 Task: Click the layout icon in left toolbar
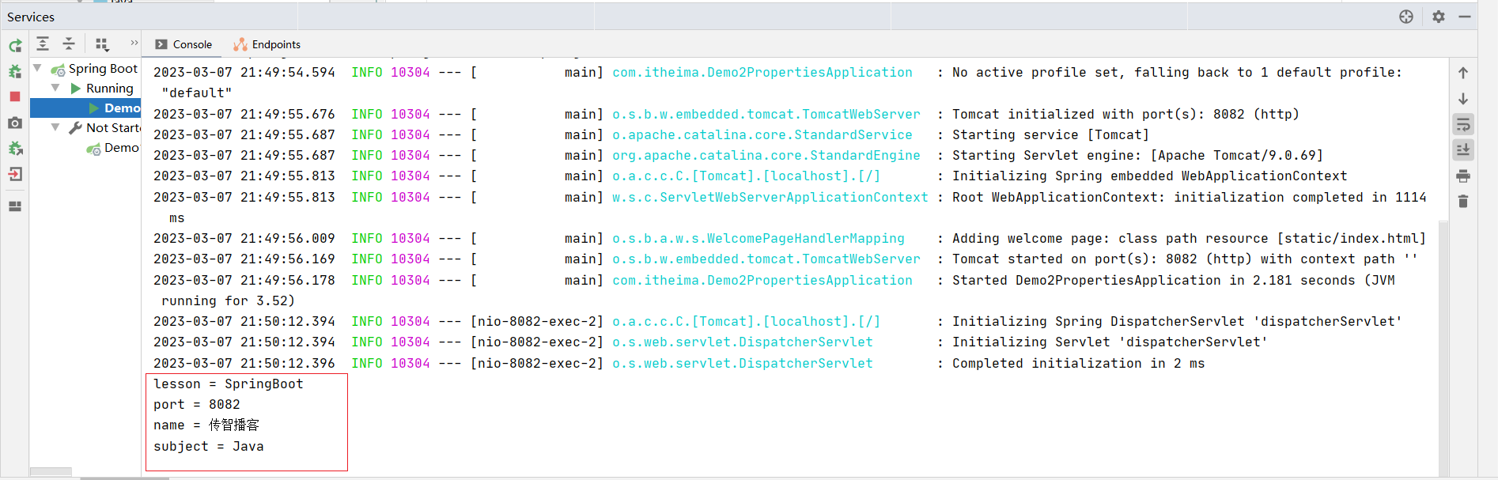(x=15, y=206)
